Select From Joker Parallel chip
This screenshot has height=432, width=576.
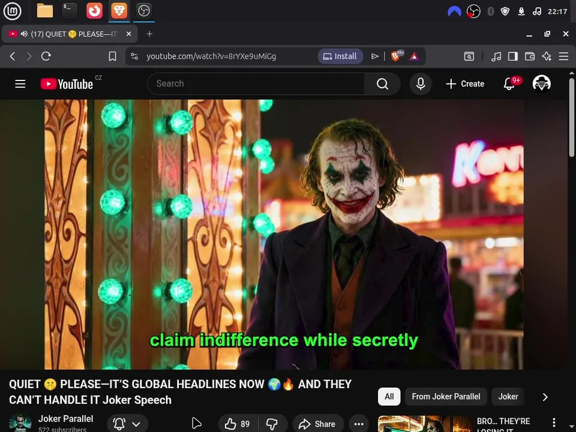(446, 397)
